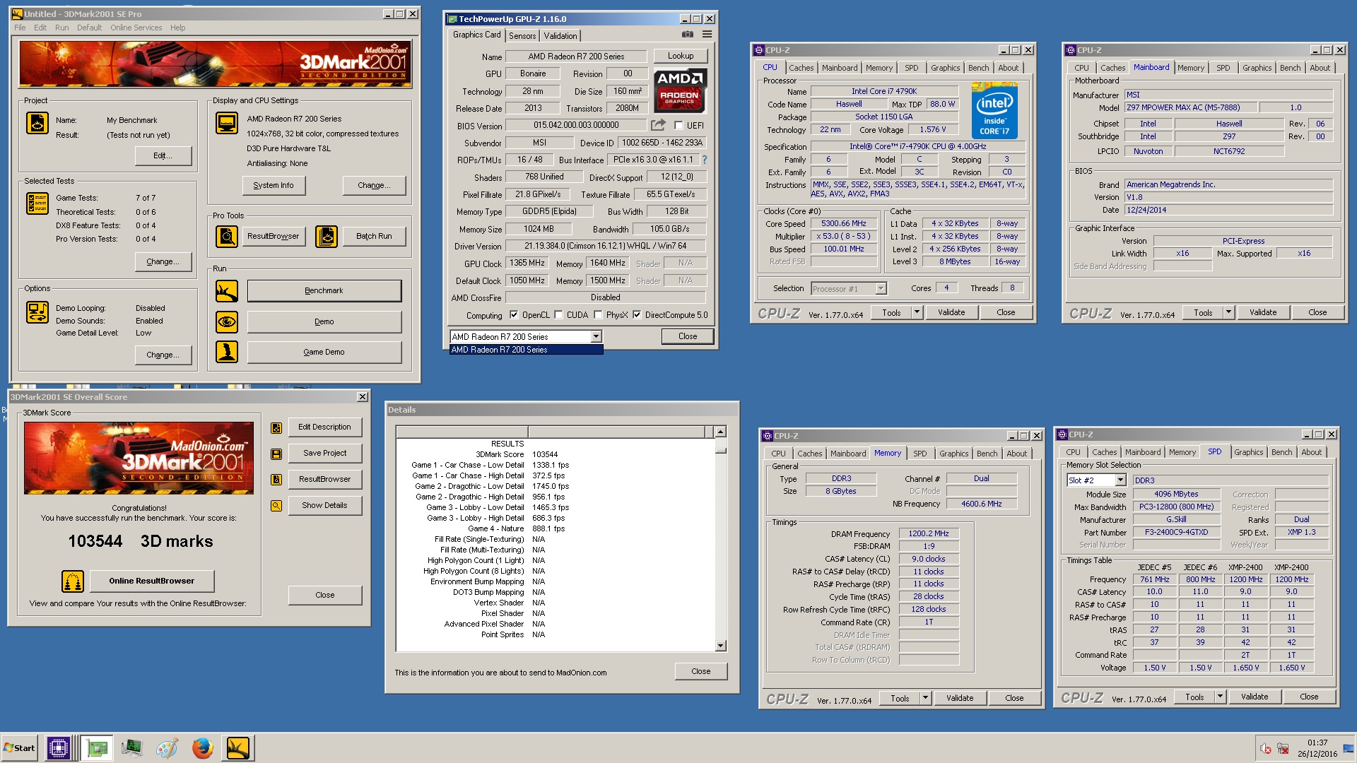This screenshot has height=763, width=1357.
Task: Open Graphics tab in Mainboard CPU-Z window
Action: [x=1257, y=68]
